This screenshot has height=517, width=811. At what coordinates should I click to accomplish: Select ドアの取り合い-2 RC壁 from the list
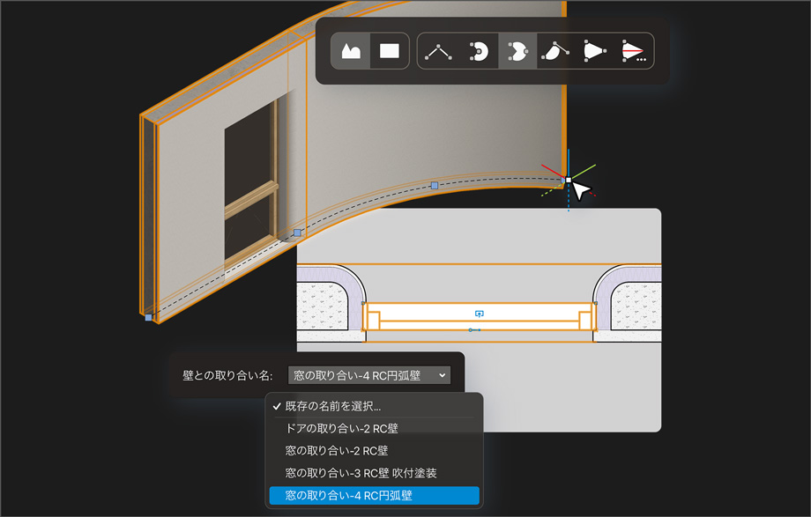tap(374, 429)
